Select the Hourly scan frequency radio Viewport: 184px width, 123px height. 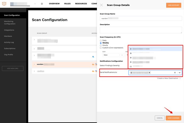[101, 45]
